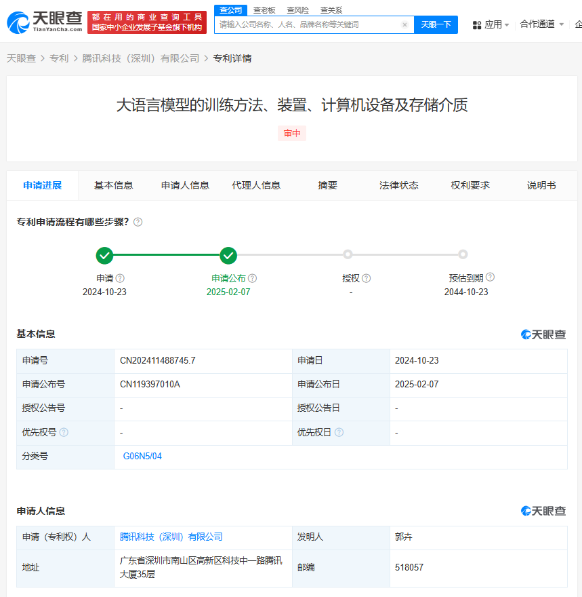Click help icon beside 优先权日
The width and height of the screenshot is (582, 597).
339,432
